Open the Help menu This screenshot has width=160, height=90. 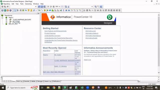pos(42,4)
